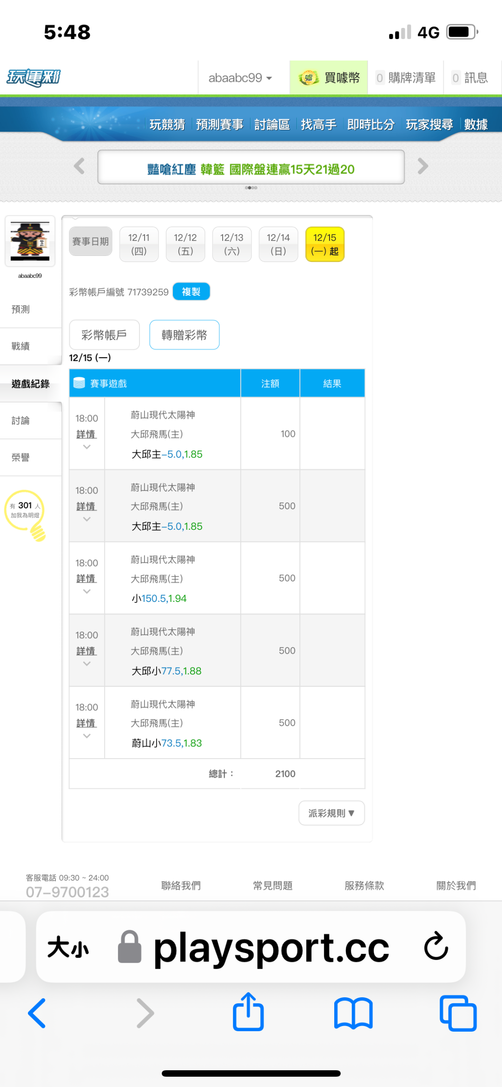Open 預測 in the sidebar
Screen dimensions: 502x1087
[x=31, y=309]
